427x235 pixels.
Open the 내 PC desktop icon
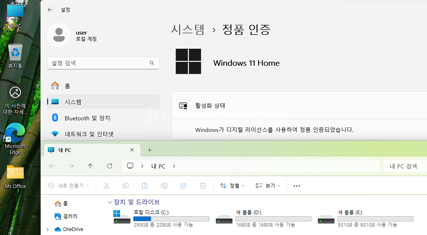15,15
